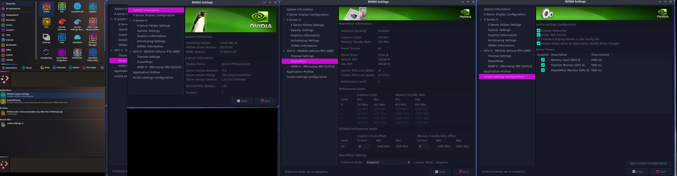This screenshot has width=677, height=176.
Task: Select X Server Display Configuration in the left NVIDIA window
Action: pos(154,15)
